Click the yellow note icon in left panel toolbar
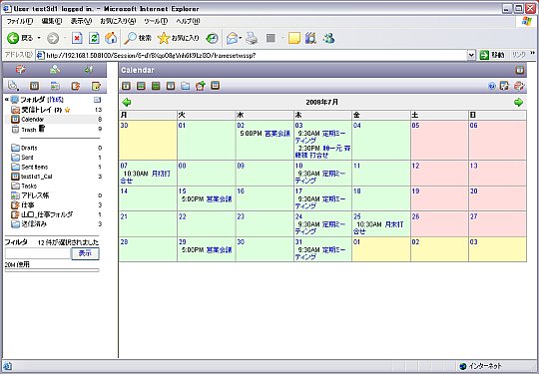The height and width of the screenshot is (374, 539). click(x=97, y=86)
